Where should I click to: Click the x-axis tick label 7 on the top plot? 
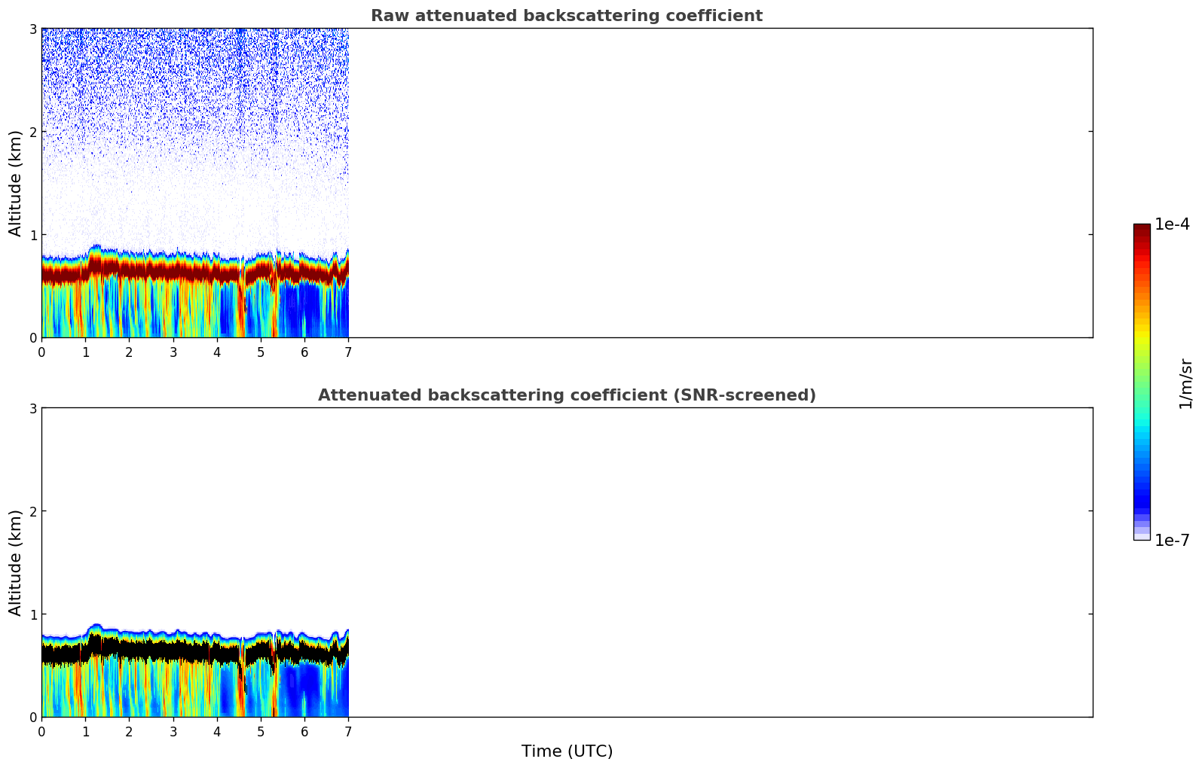click(348, 352)
